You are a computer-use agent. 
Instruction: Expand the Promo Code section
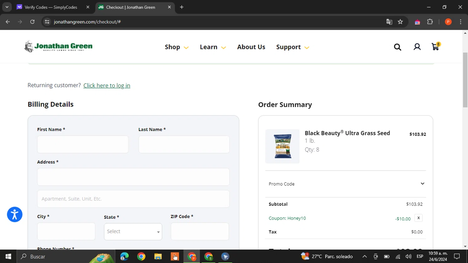(346, 184)
